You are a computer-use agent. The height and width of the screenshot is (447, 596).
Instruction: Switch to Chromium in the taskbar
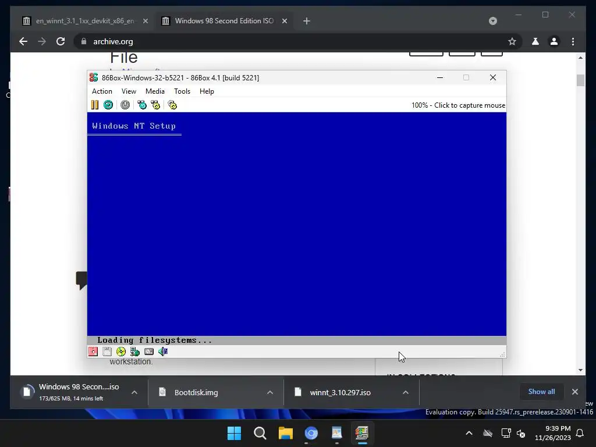point(311,433)
